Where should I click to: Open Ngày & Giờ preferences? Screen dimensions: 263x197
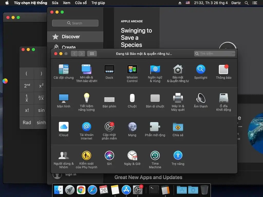132,158
